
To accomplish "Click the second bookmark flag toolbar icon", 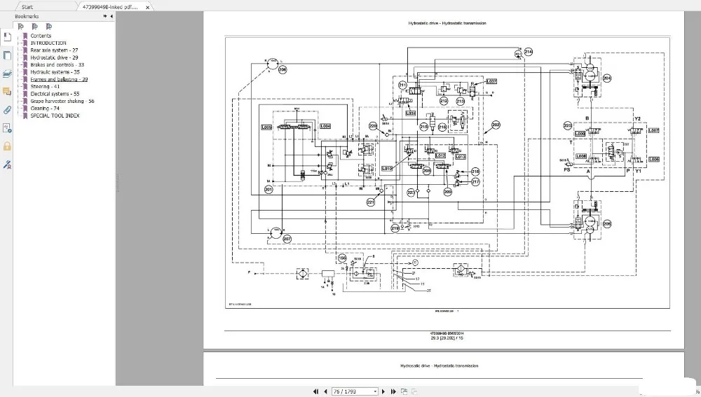I will 35,27.
